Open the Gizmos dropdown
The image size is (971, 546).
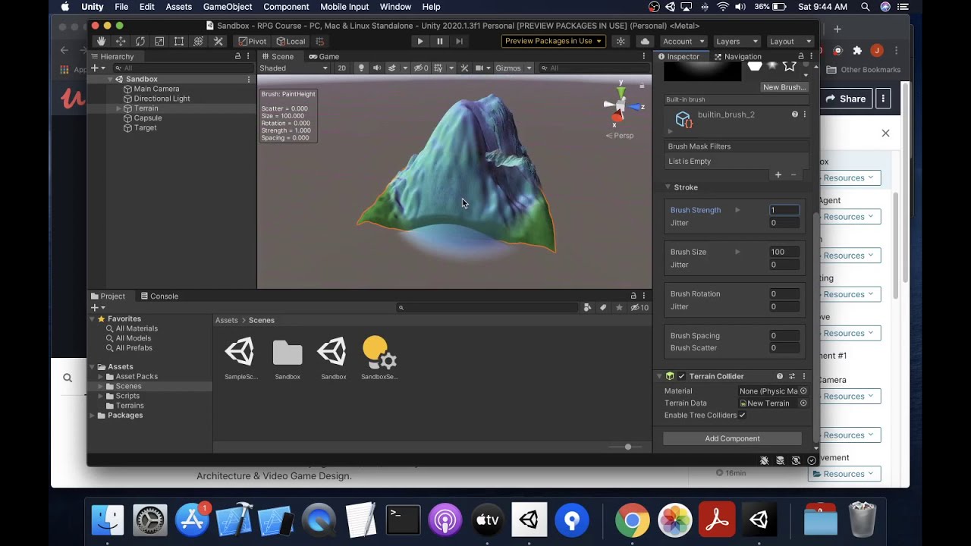coord(514,68)
